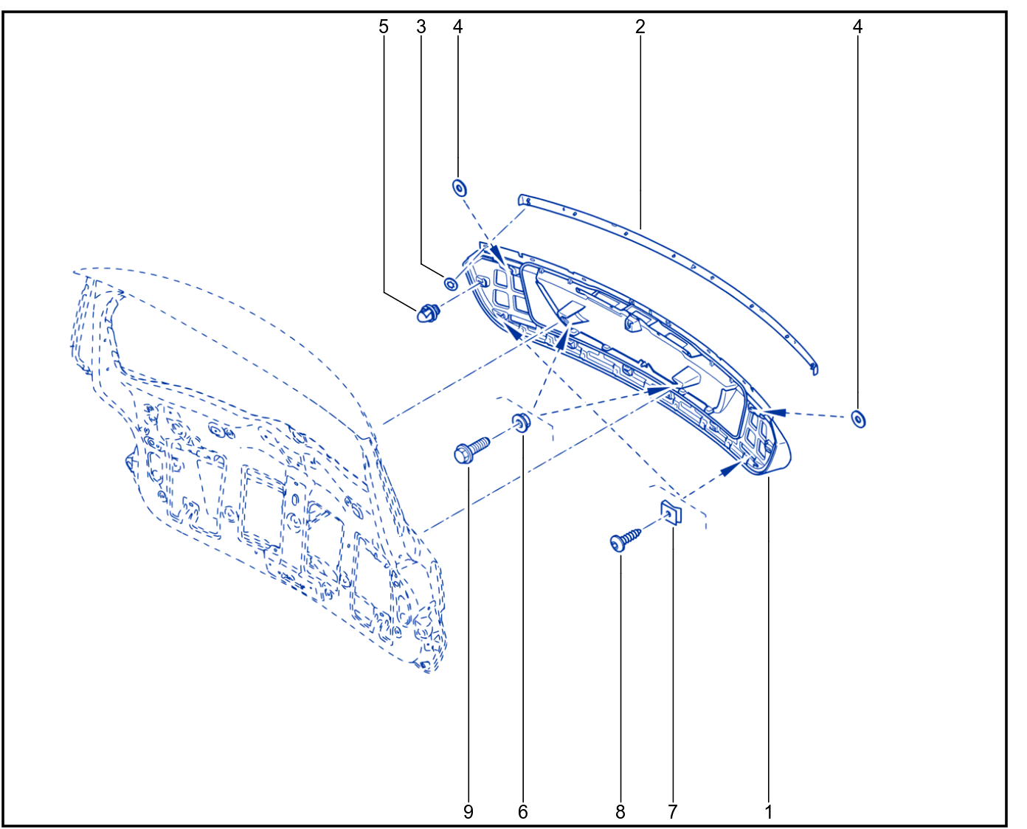Click callout number 9 at bottom
This screenshot has width=1027, height=829.
pyautogui.click(x=468, y=812)
